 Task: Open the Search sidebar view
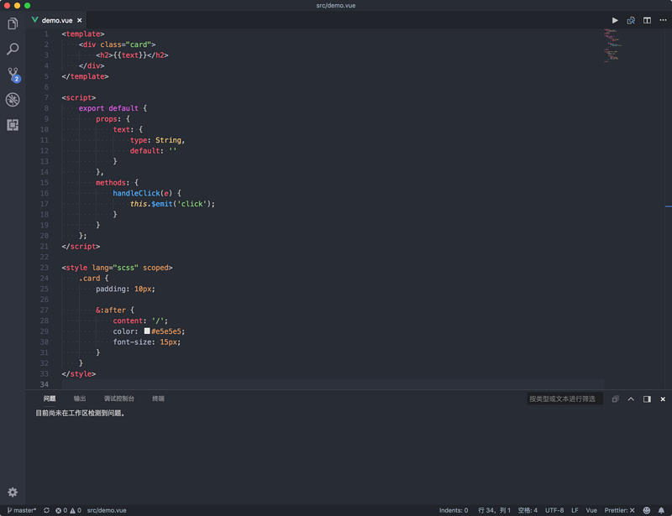coord(13,49)
